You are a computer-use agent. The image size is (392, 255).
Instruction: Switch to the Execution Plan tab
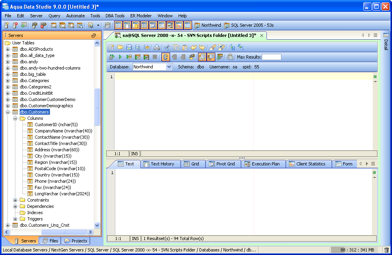click(264, 164)
